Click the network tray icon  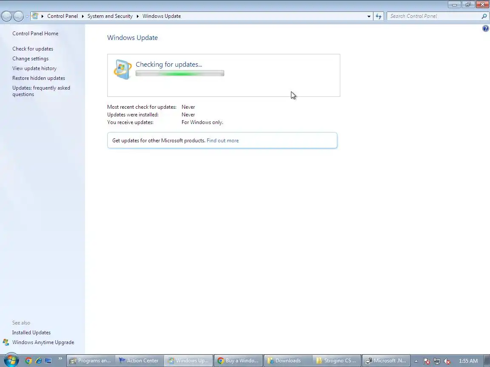[437, 361]
